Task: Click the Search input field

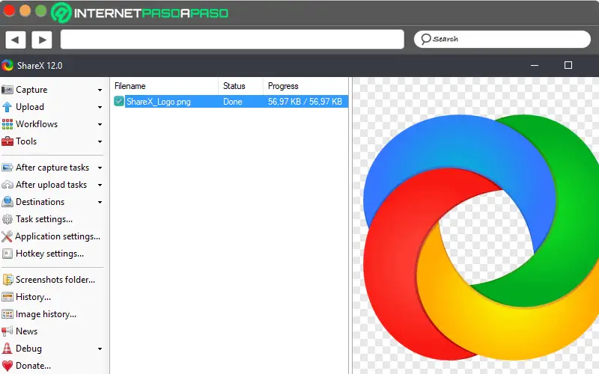Action: 502,39
